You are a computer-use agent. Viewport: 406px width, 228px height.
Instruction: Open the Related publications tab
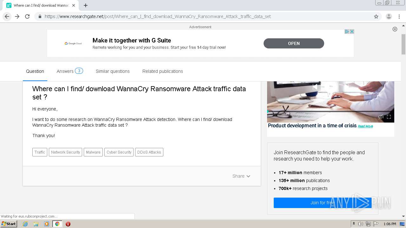[163, 71]
